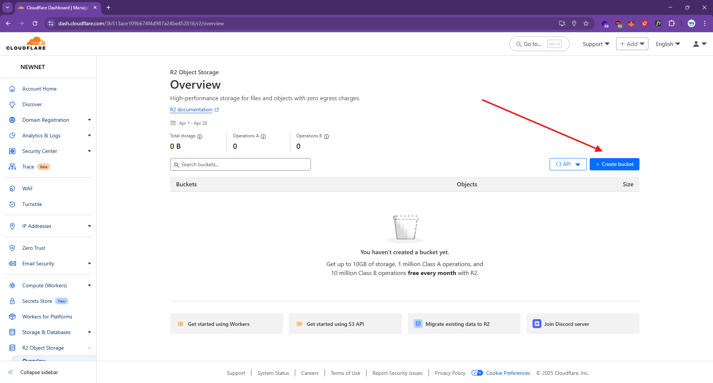Click the Operations A info icon
713x383 pixels.
[x=263, y=136]
